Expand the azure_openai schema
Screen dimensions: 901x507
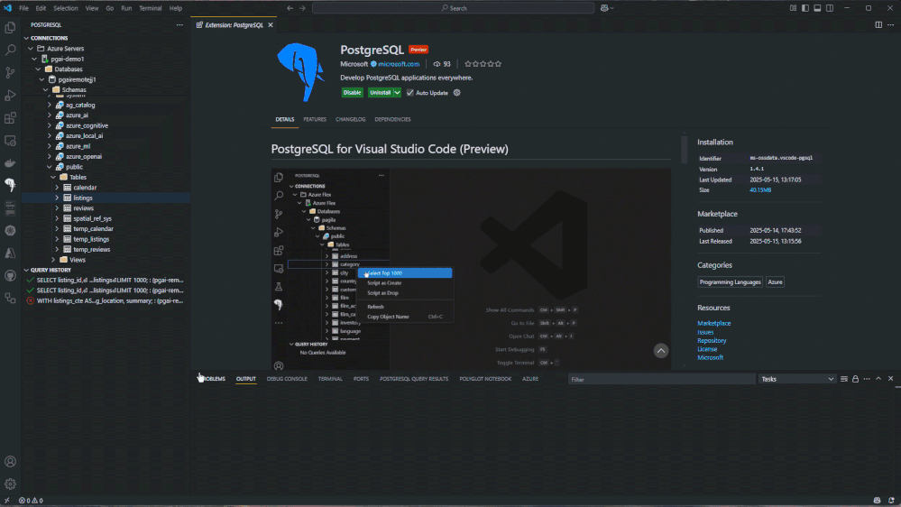point(50,157)
